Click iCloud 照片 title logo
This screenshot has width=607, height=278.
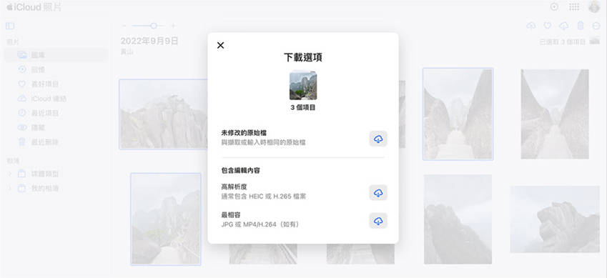pyautogui.click(x=34, y=7)
